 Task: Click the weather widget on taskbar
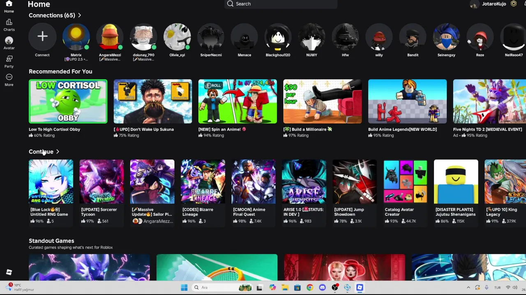21,287
